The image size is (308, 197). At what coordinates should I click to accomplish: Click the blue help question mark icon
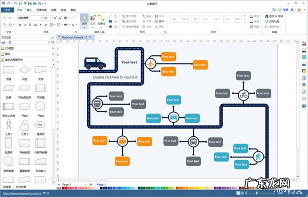tap(304, 106)
